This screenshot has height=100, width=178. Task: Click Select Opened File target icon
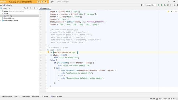click(x=24, y=8)
